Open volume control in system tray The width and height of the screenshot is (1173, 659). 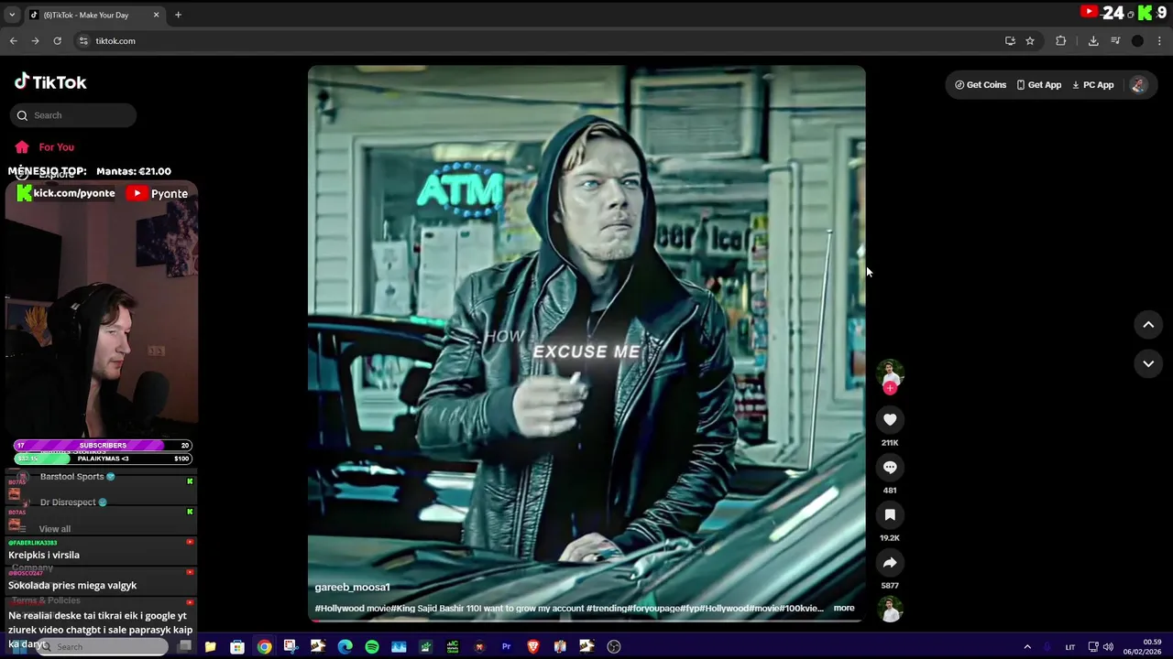(1108, 647)
